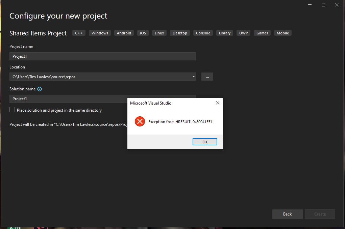Viewport: 345px width, 229px height.
Task: Click the Shared Items Project heading
Action: tap(38, 33)
